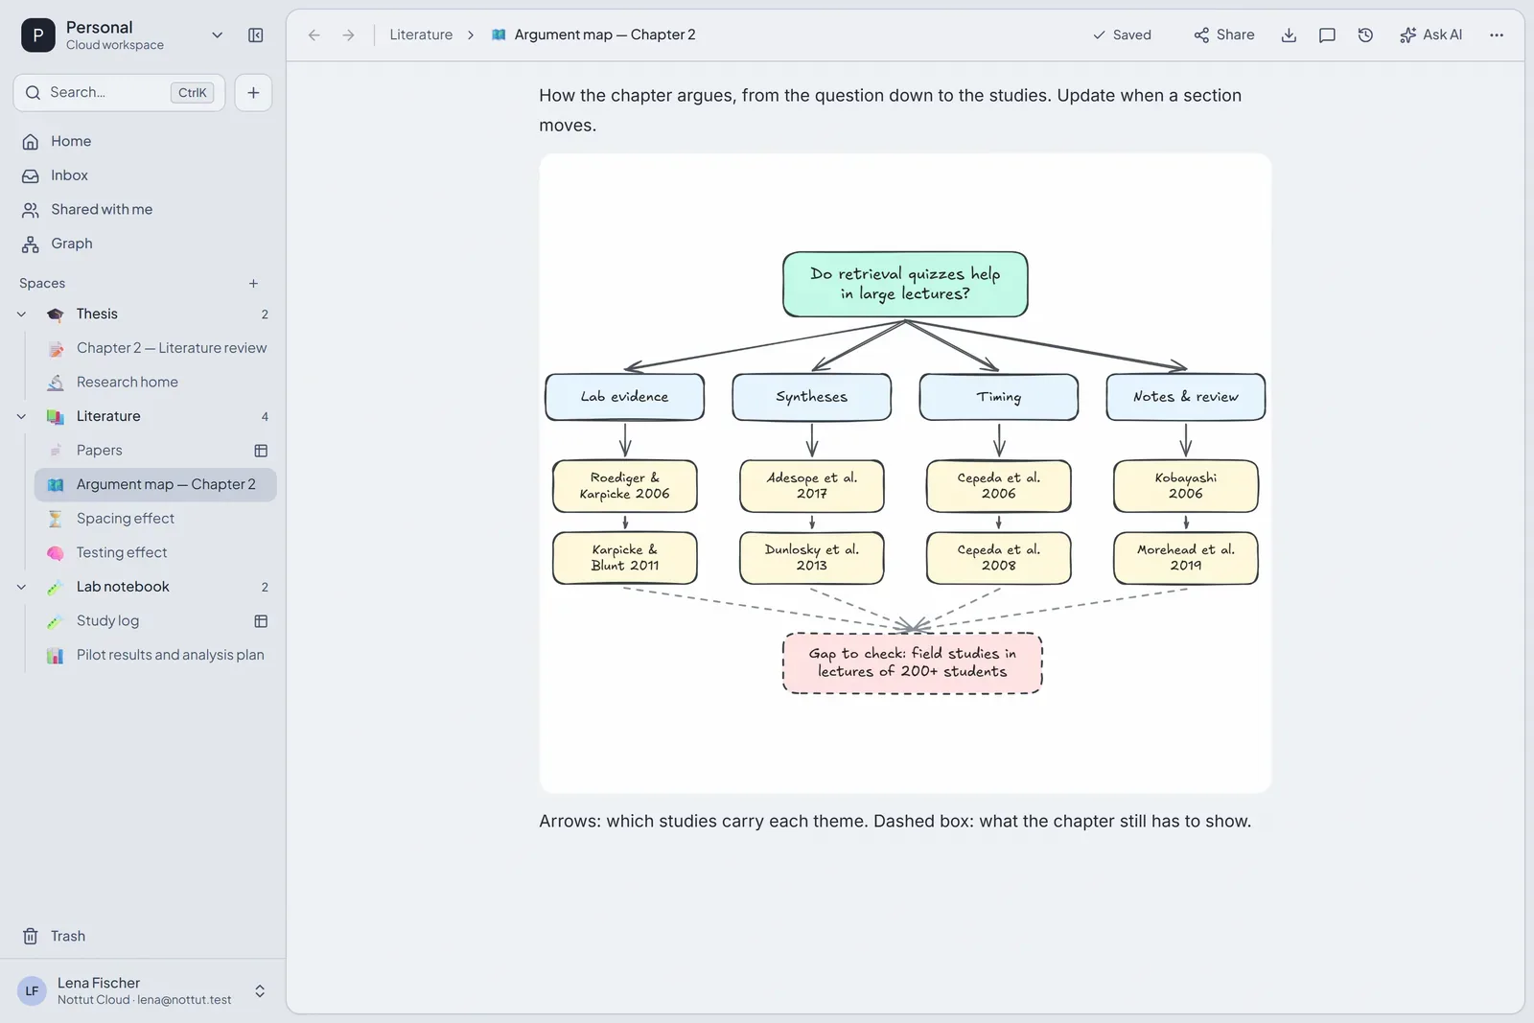The height and width of the screenshot is (1023, 1534).
Task: Open the Spacing effect page
Action: [155, 519]
